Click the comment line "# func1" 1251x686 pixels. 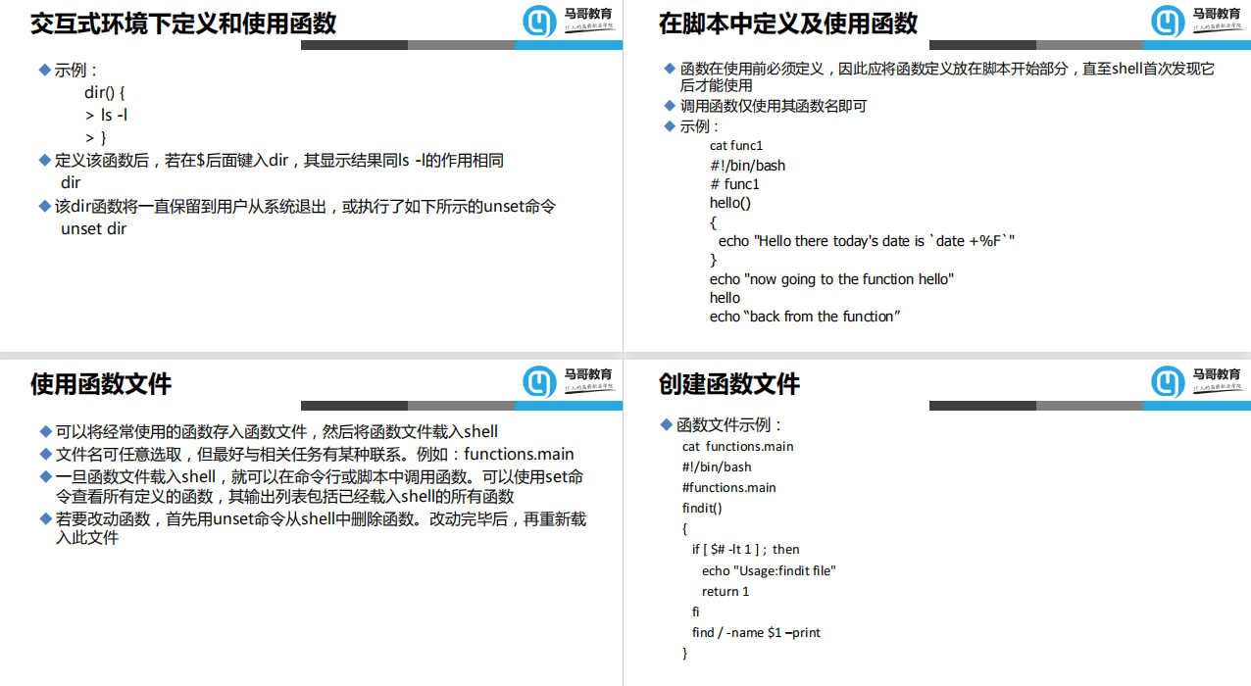tap(735, 184)
